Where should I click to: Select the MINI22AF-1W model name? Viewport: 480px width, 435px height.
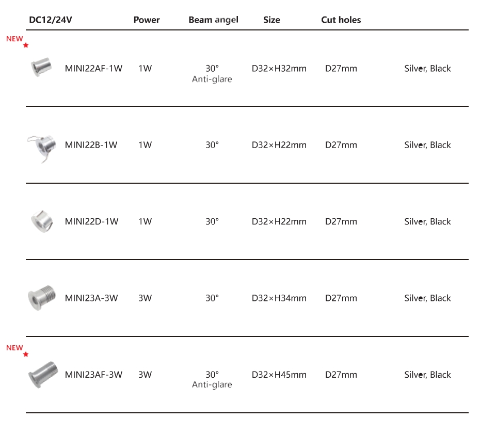[x=93, y=68]
